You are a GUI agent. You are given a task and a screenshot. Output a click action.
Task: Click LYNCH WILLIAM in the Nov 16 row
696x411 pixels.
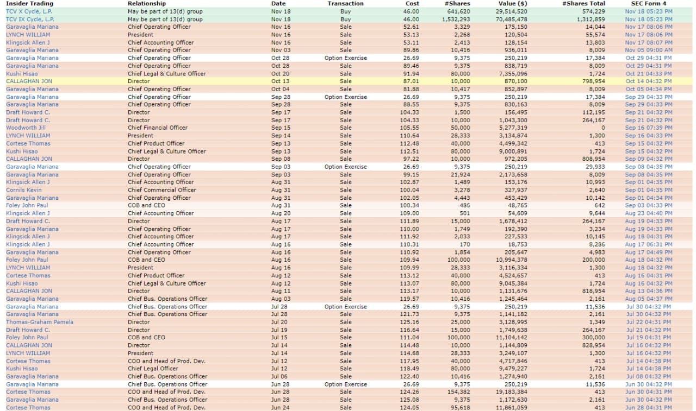pyautogui.click(x=28, y=35)
